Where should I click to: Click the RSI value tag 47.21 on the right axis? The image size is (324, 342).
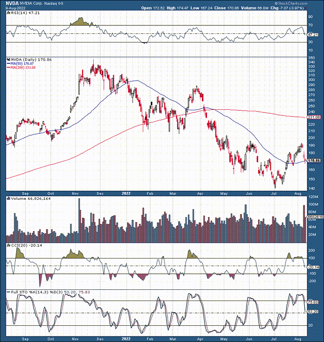click(x=313, y=35)
